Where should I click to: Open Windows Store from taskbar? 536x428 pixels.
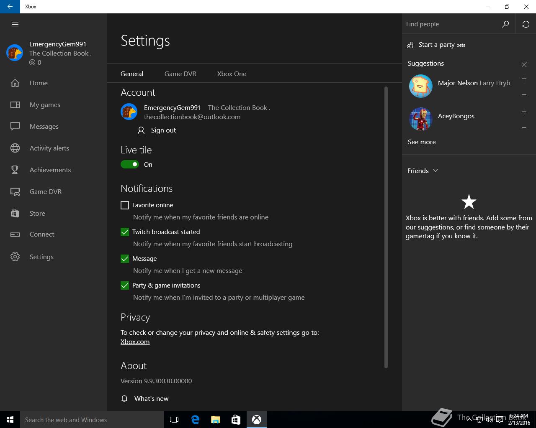(x=236, y=420)
